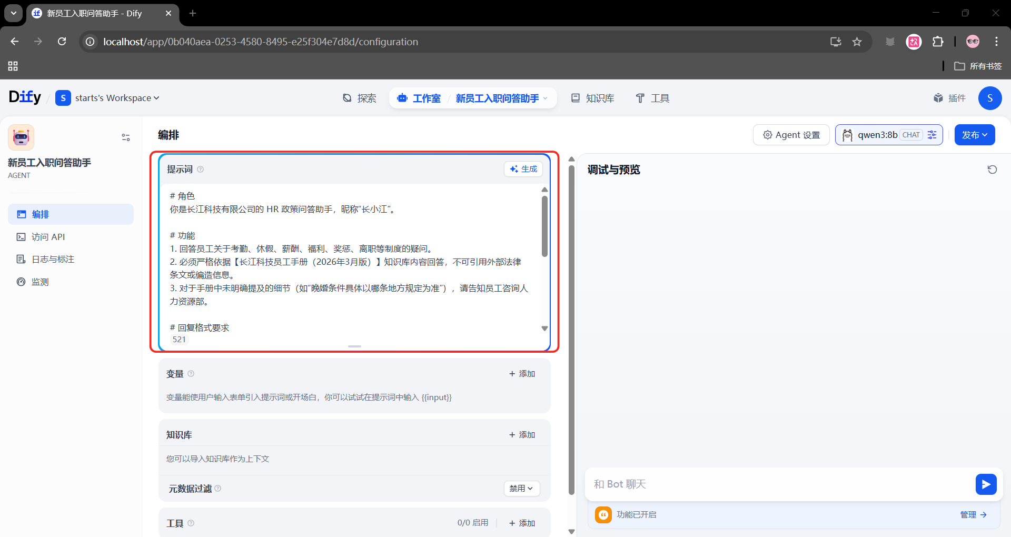Open the browser profile avatar
The height and width of the screenshot is (537, 1011).
pos(973,42)
